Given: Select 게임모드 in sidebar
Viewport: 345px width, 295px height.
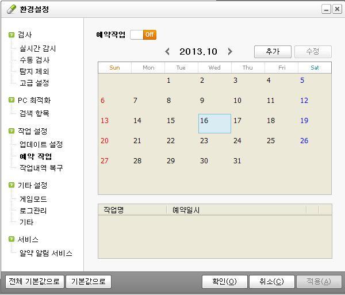Looking at the screenshot, I should point(33,199).
